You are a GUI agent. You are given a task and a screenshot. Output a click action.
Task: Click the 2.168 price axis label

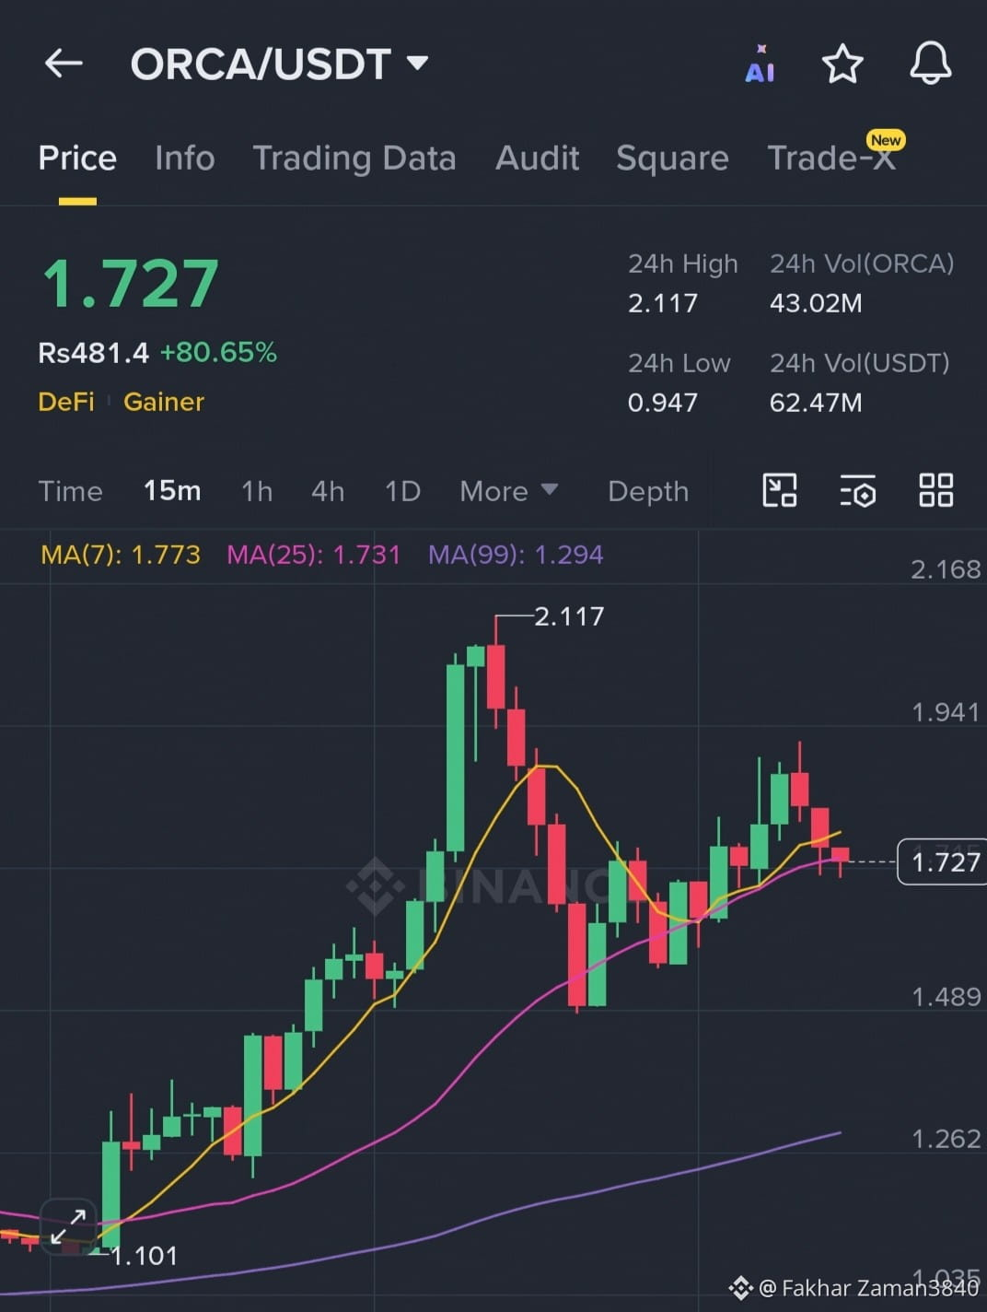pos(946,569)
